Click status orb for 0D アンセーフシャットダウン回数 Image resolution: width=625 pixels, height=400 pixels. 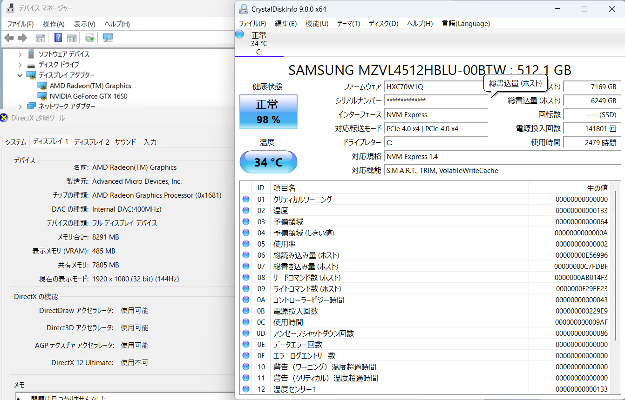tap(246, 333)
